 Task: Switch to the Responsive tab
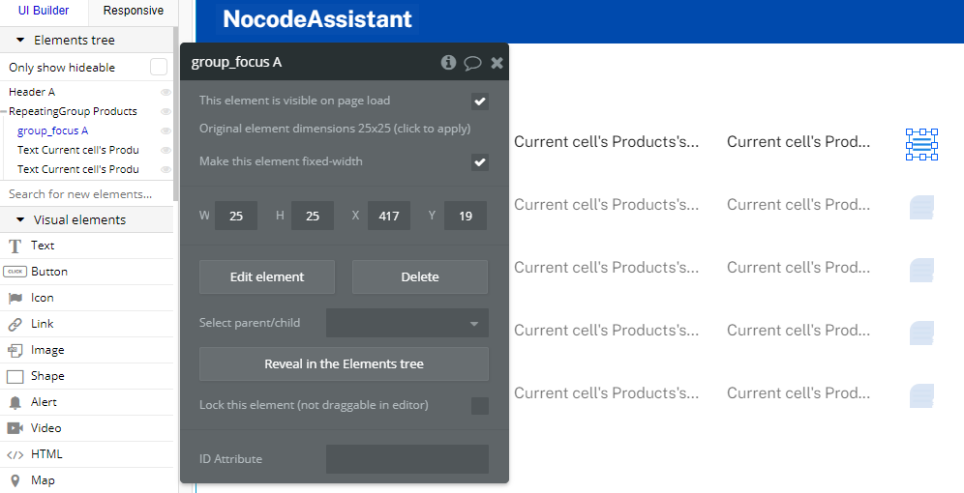pos(134,11)
